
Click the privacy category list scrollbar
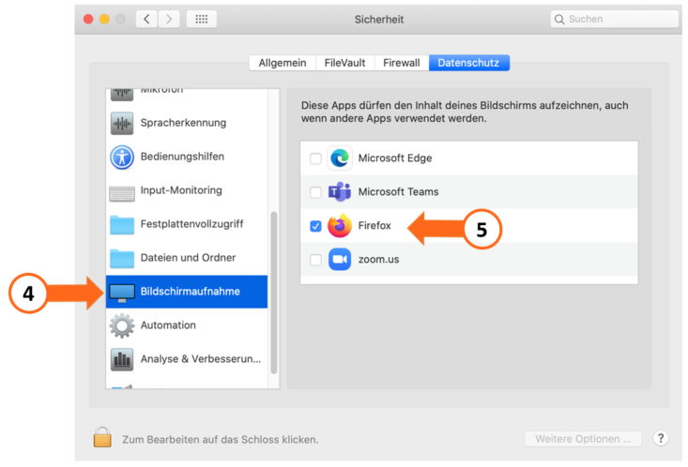point(274,293)
